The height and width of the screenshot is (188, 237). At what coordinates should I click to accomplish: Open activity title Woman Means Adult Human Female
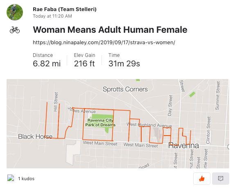[110, 29]
